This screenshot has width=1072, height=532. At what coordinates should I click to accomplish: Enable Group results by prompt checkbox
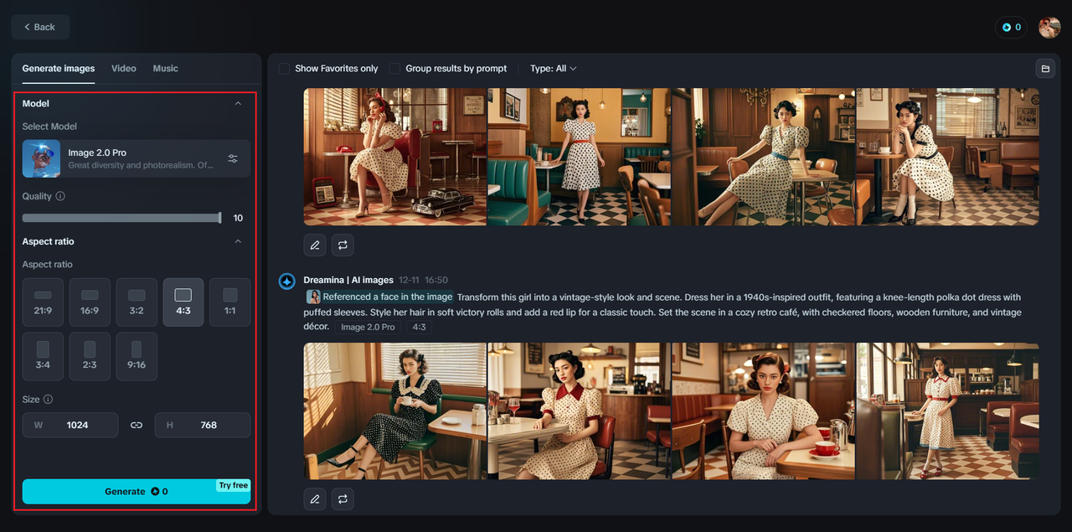(394, 69)
